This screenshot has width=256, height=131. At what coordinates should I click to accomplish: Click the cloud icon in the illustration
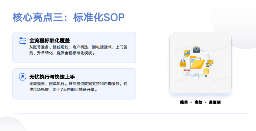point(206,53)
